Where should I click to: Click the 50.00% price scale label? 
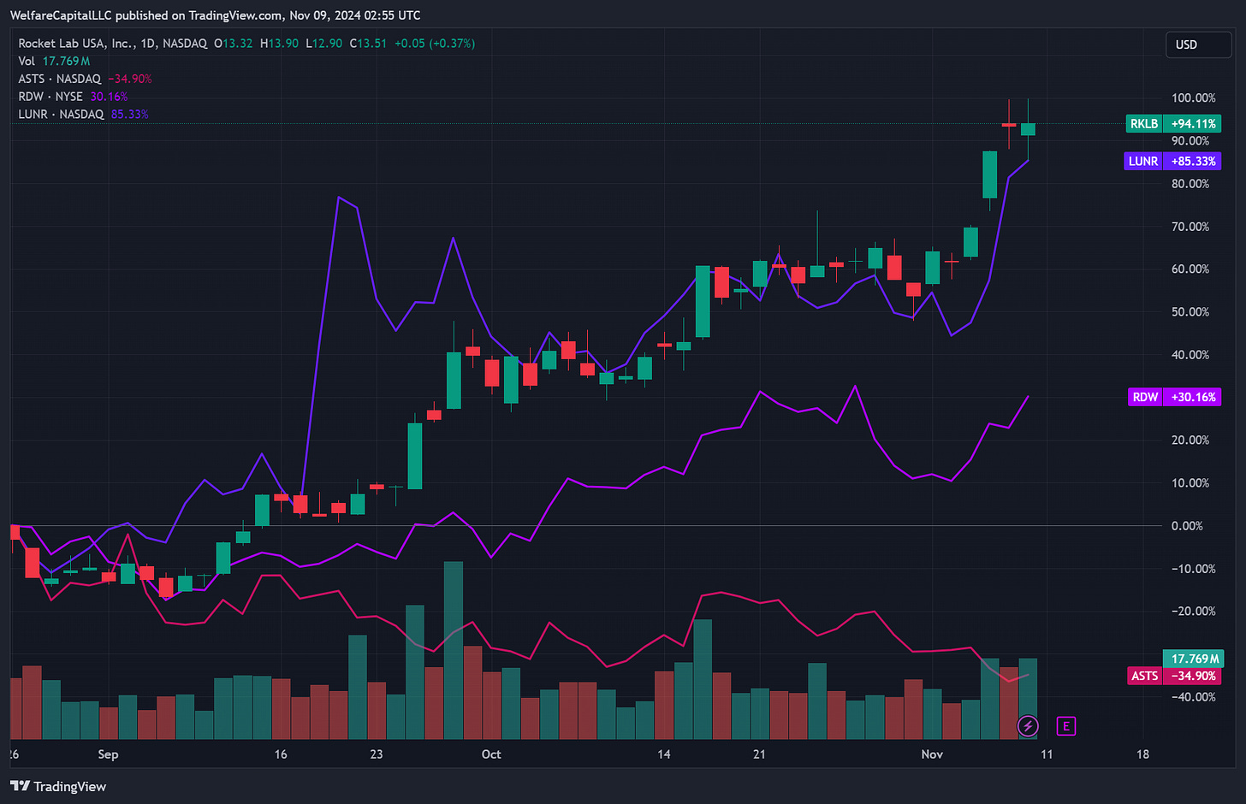click(1190, 311)
